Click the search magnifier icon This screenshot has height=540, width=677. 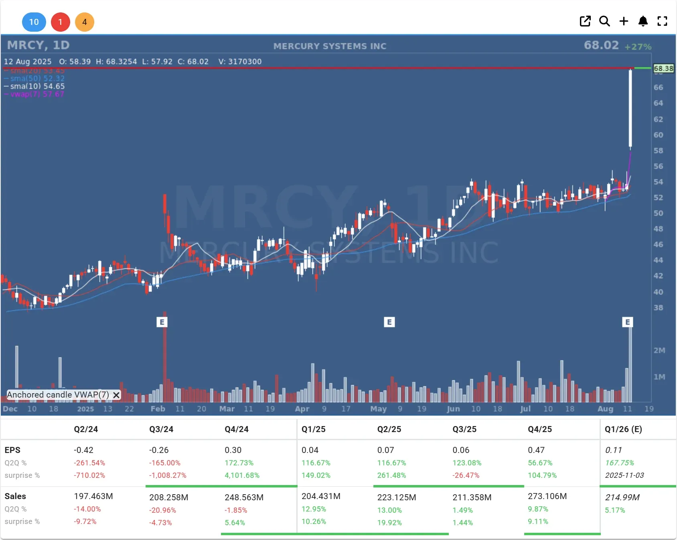(x=604, y=21)
